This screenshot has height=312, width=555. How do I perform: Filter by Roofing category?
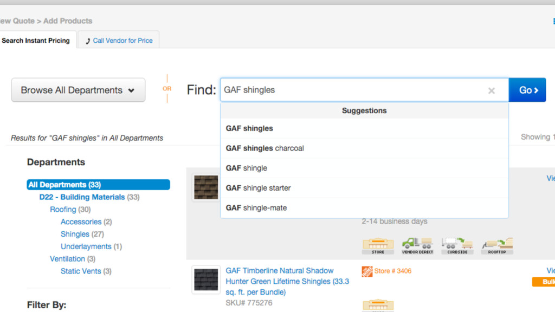pyautogui.click(x=63, y=210)
